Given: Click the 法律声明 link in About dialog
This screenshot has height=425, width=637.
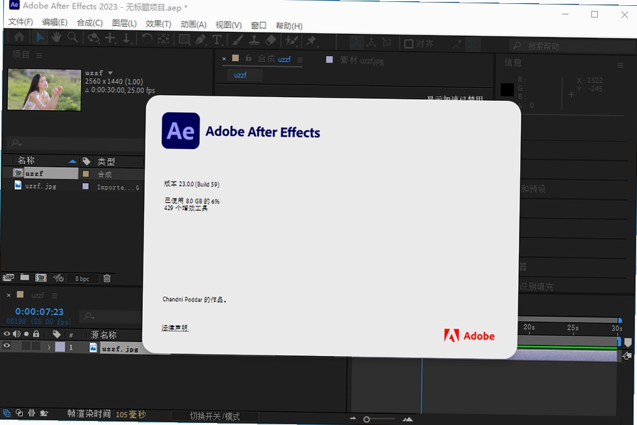Looking at the screenshot, I should (x=175, y=327).
